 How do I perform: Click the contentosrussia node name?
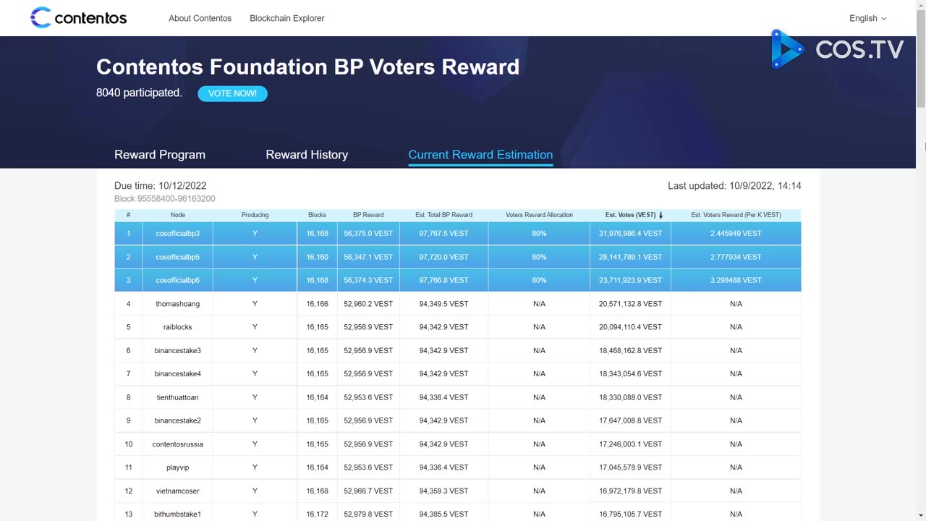178,444
